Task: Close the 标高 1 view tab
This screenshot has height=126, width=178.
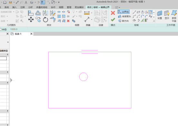Action: pos(32,34)
